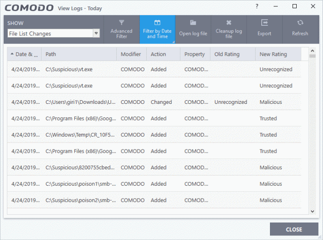Screen dimensions: 323x240
Task: Click the Refresh arrows icon
Action: coord(300,23)
